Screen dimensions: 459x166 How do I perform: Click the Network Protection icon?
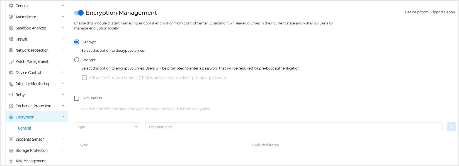point(11,50)
